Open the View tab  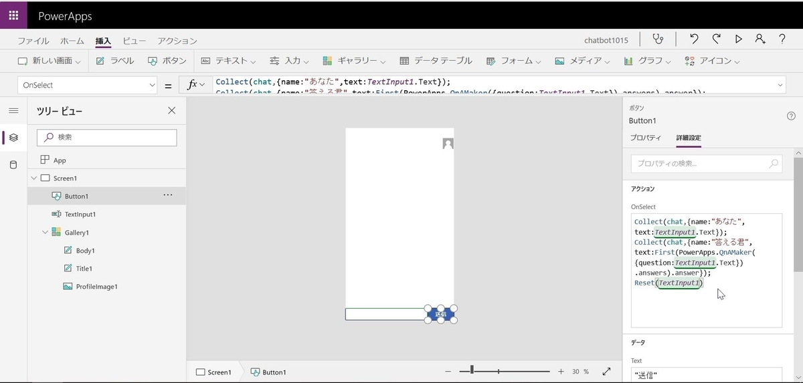[135, 41]
